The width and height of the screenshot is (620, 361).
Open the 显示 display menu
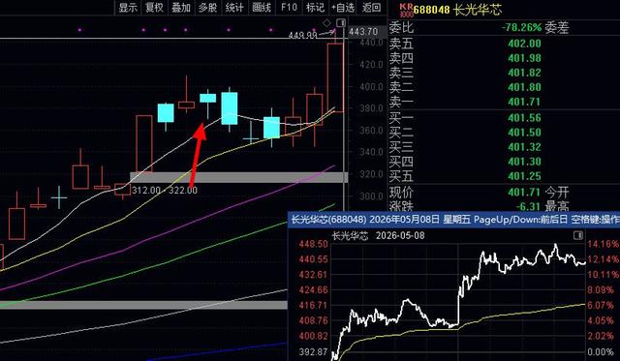(128, 7)
